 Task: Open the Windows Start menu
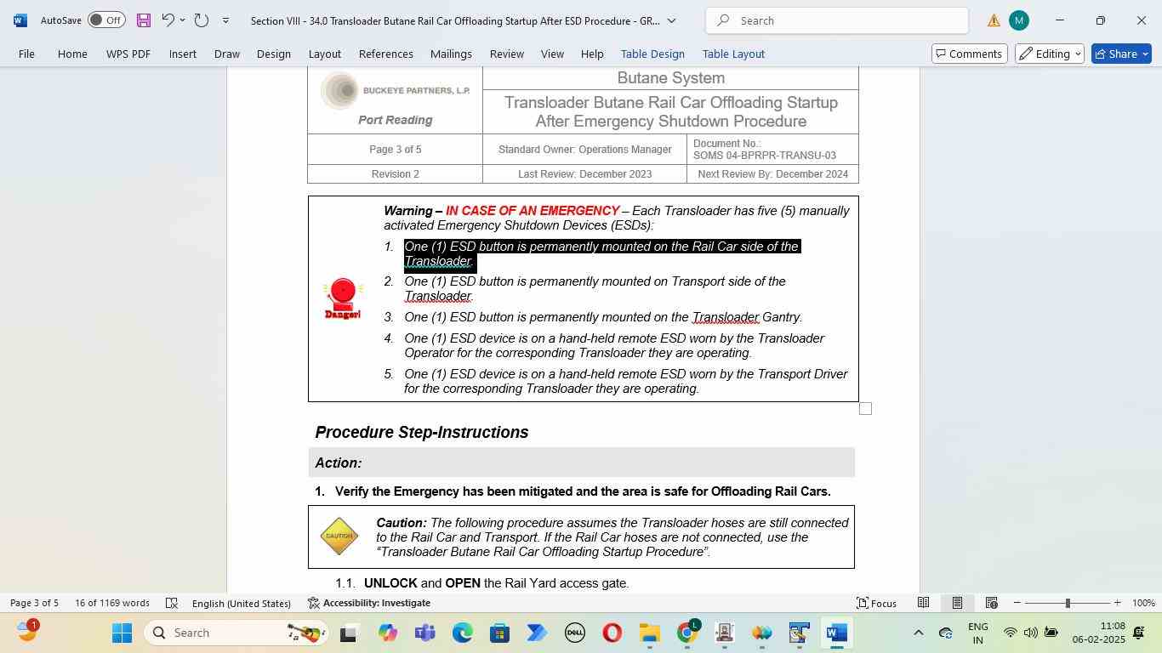[x=122, y=633]
